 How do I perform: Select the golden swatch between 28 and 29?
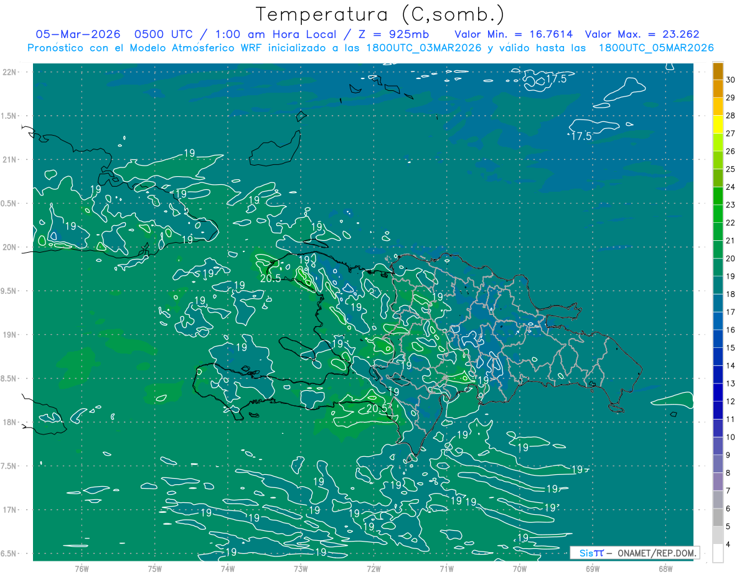(718, 107)
